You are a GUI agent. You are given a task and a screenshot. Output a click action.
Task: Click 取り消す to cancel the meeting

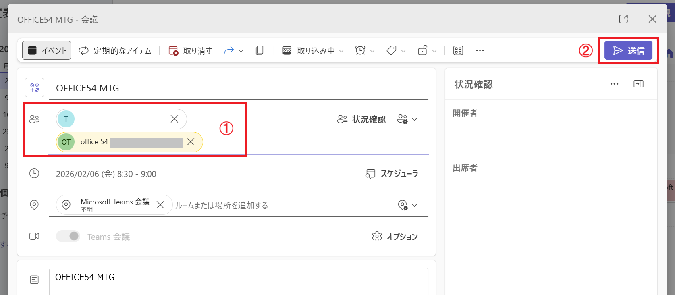190,50
